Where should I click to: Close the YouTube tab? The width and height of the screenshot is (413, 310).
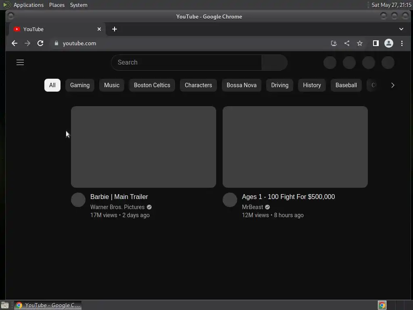99,29
